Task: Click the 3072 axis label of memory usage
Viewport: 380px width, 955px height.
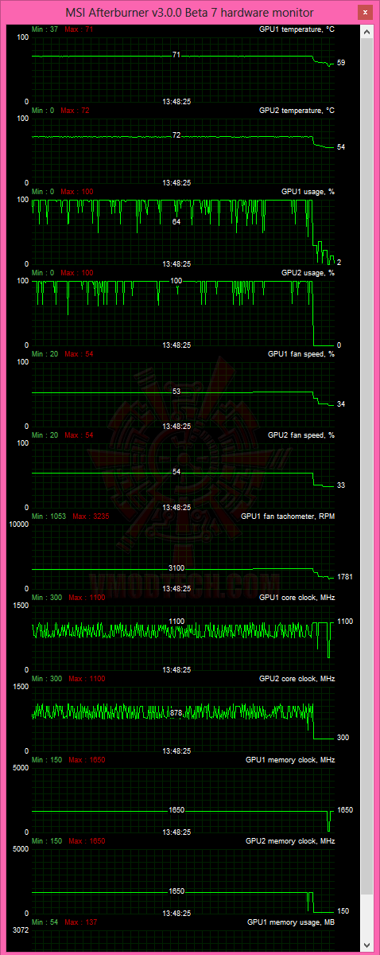Action: 21,930
